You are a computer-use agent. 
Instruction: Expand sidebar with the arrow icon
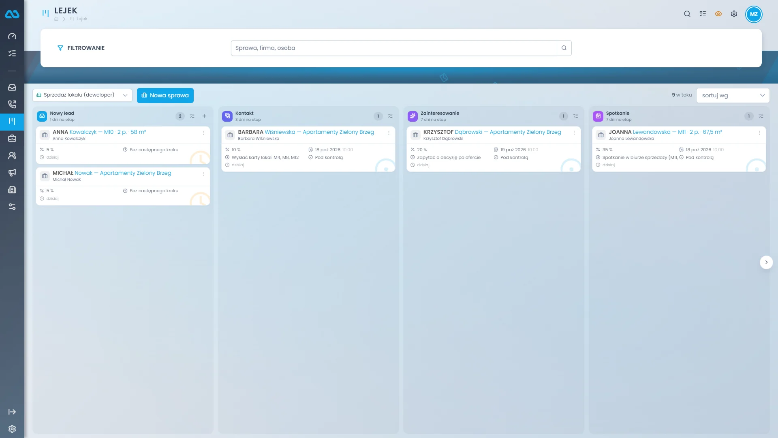pyautogui.click(x=12, y=412)
